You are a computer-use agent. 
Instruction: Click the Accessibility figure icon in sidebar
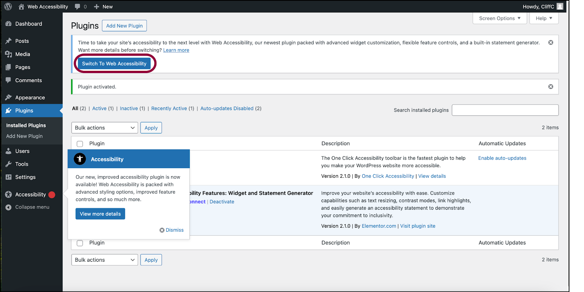(8, 195)
